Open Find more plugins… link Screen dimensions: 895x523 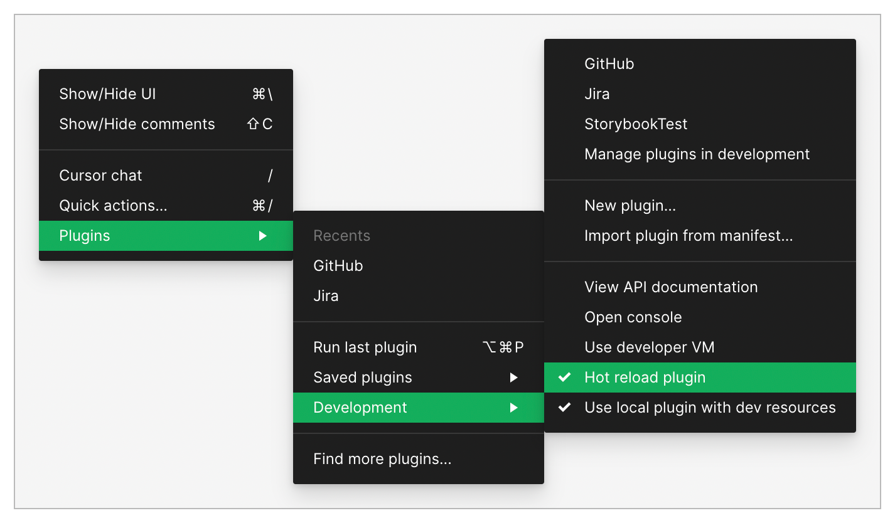pos(382,459)
